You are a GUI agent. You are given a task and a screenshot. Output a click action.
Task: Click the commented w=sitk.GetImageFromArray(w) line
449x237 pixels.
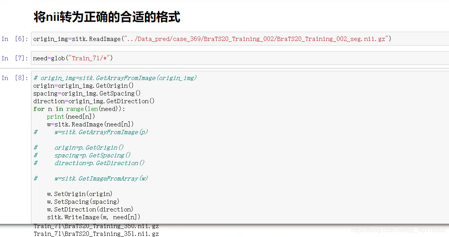90,178
